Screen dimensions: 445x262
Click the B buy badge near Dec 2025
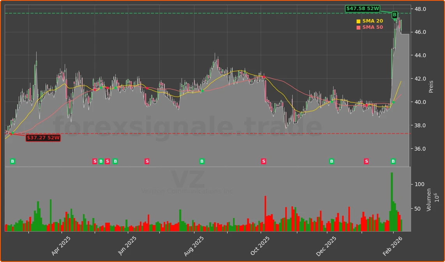[331, 161]
